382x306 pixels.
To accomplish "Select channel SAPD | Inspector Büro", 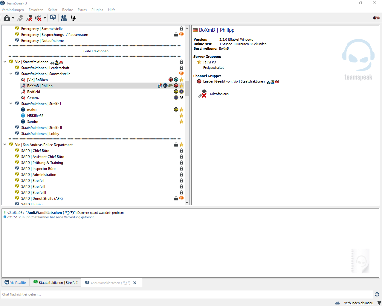I will 38,169.
